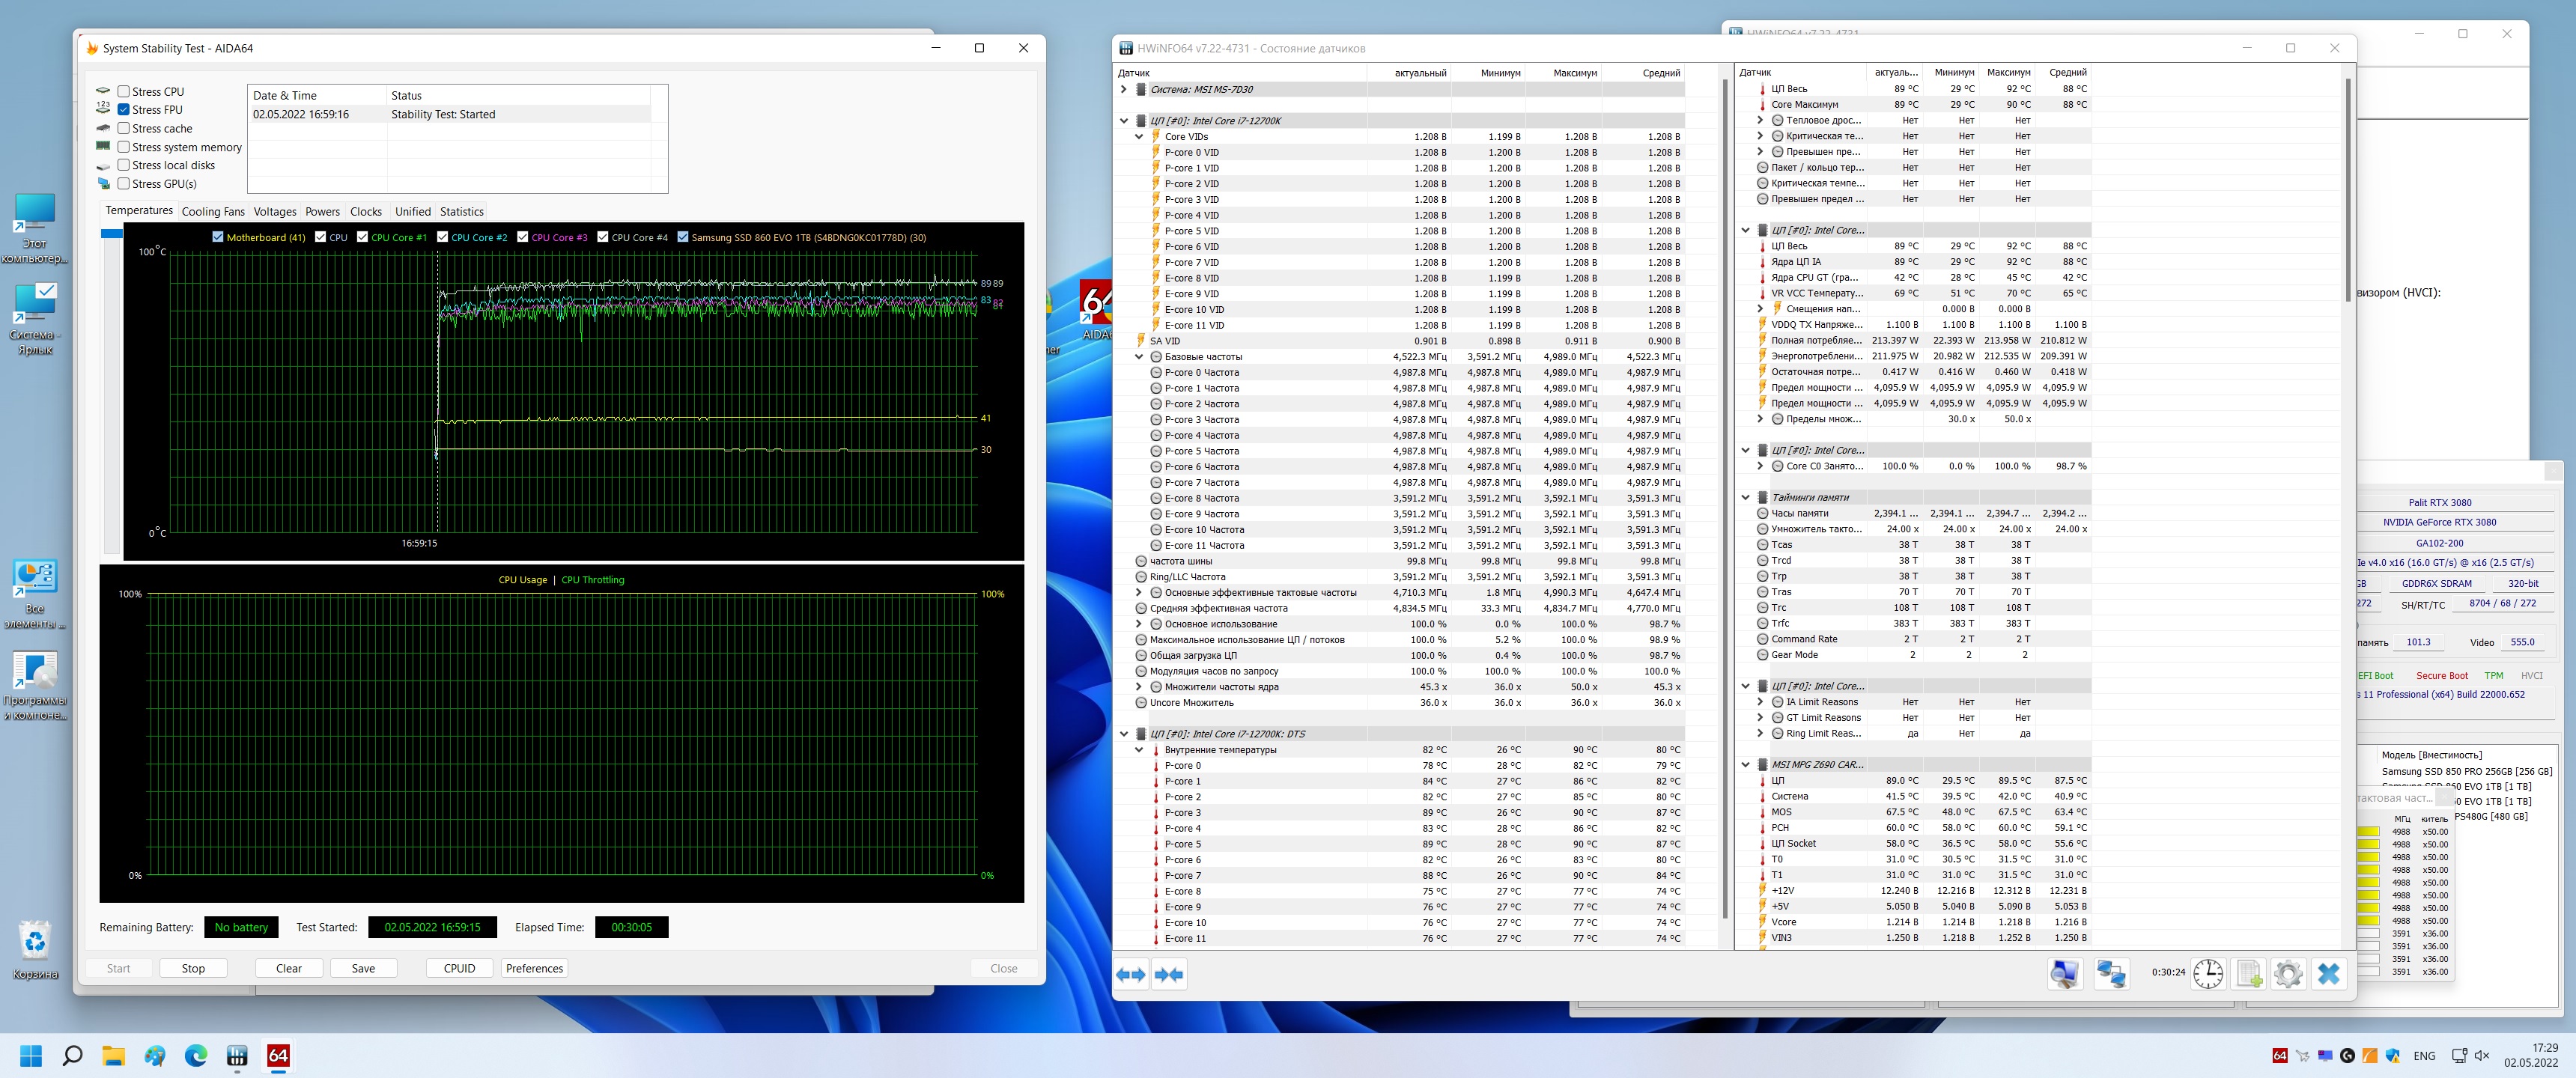Open HWiNFO sensor settings gear icon

[x=2288, y=973]
